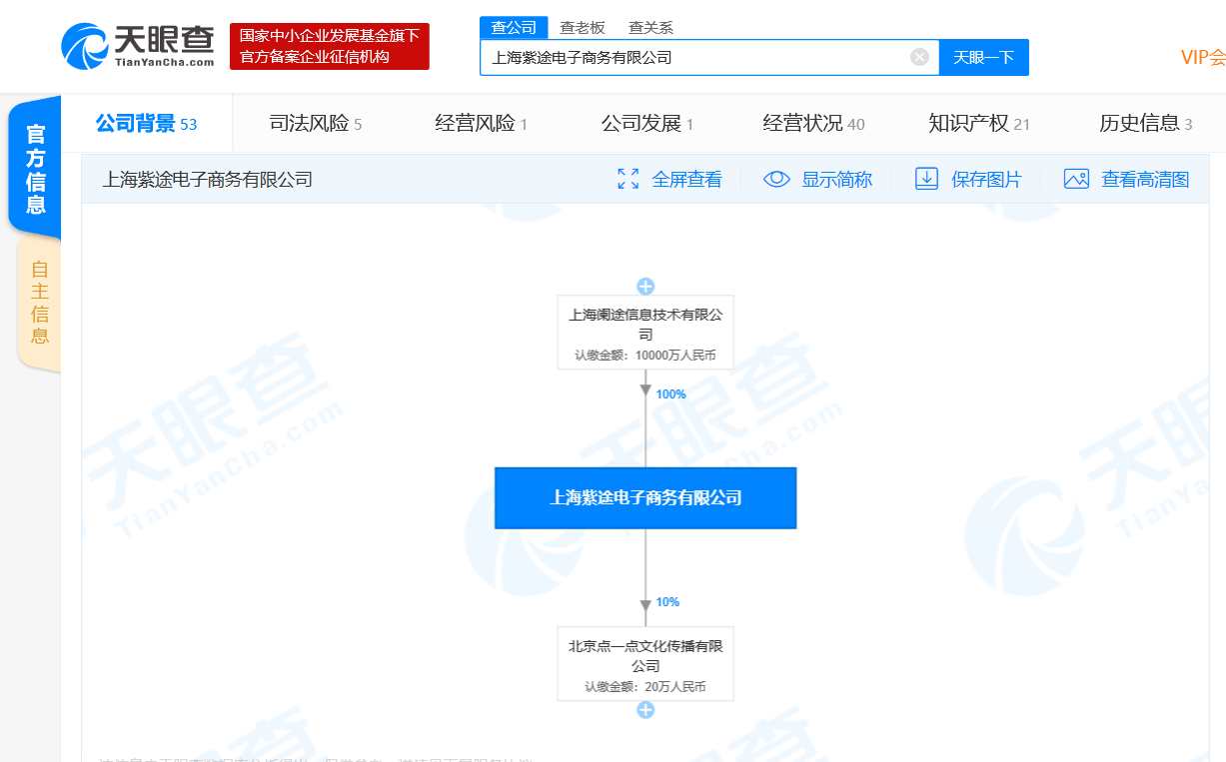Click the HD image picture icon

1076,179
